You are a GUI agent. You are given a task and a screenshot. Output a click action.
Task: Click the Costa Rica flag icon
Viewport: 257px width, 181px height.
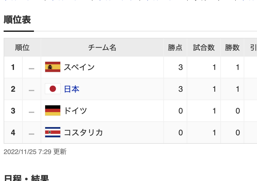click(53, 132)
